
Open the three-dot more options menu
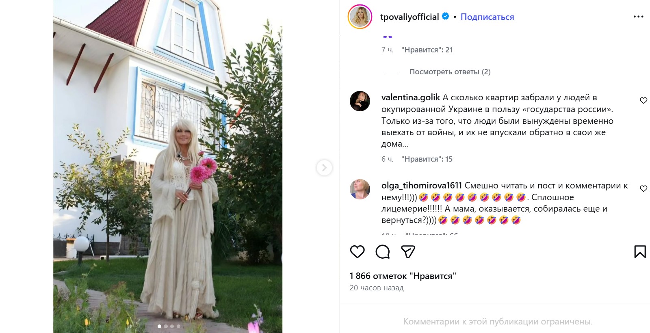tap(639, 17)
